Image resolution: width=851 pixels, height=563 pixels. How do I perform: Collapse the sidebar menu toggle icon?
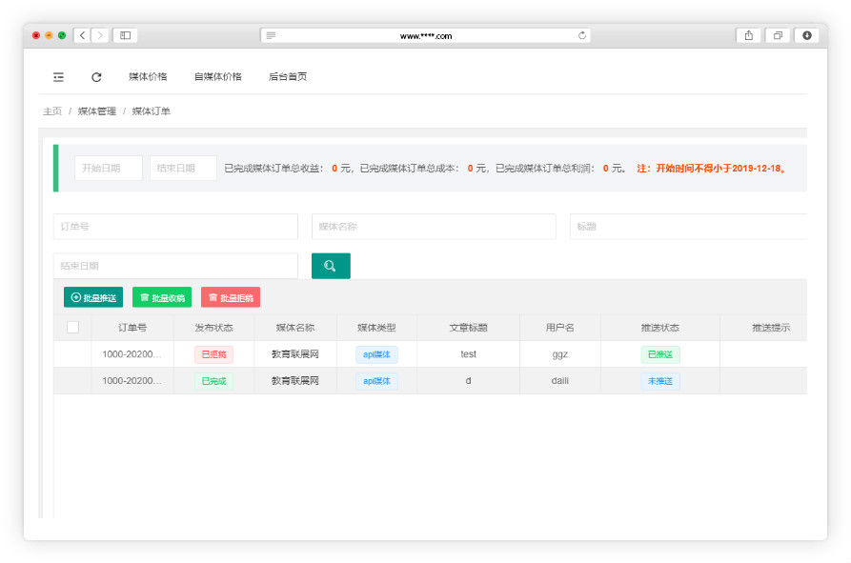click(x=58, y=77)
